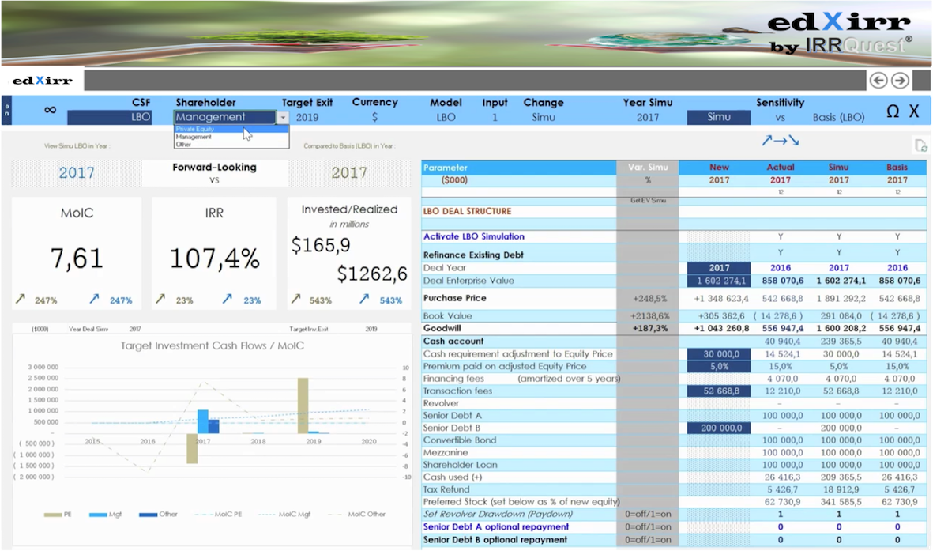Viewport: 933px width, 551px height.
Task: Toggle the Refinance Existing Debt New cell
Action: pyautogui.click(x=719, y=254)
